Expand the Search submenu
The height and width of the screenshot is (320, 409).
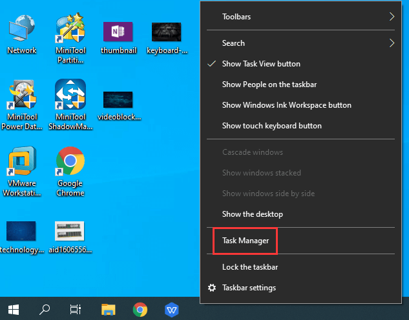[300, 43]
